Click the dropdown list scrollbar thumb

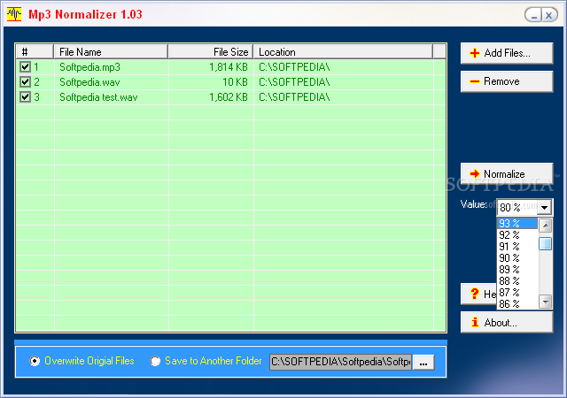click(546, 243)
